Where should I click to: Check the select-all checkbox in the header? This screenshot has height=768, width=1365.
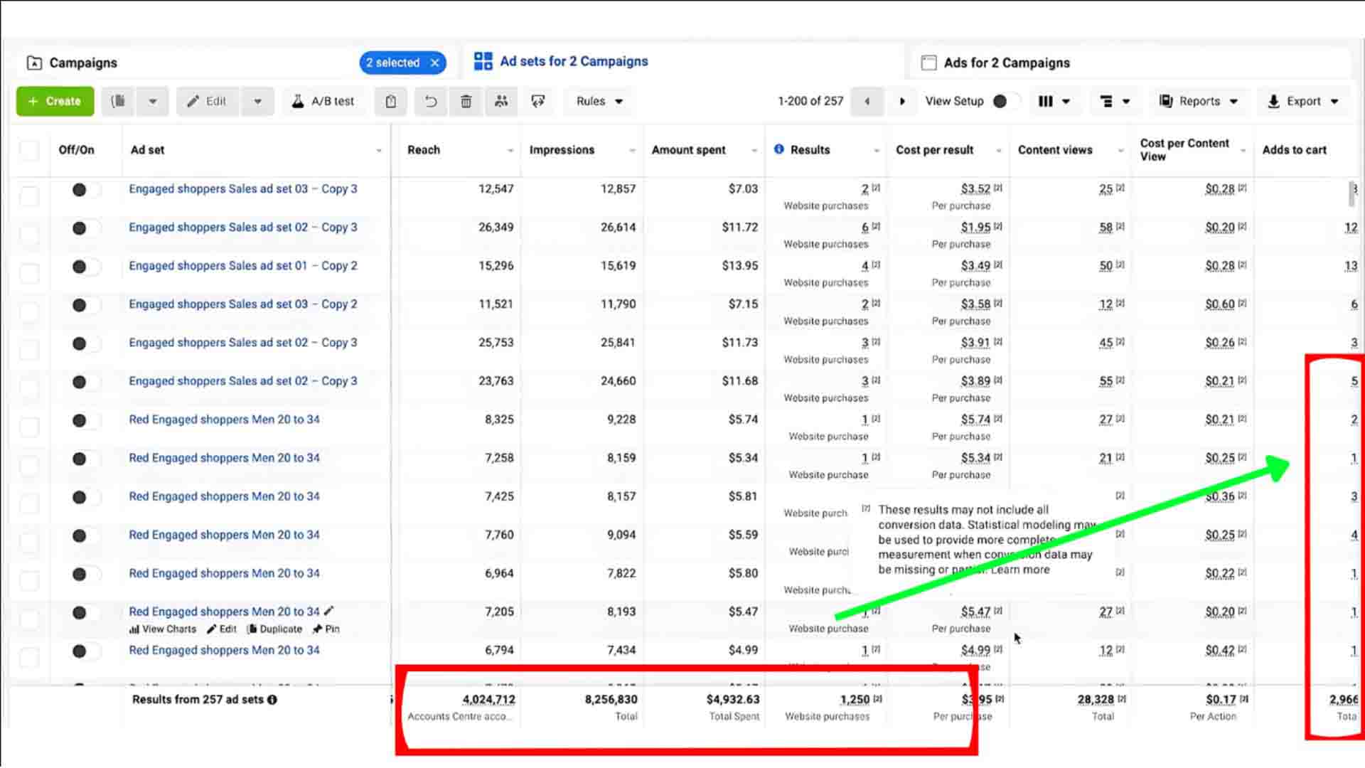(29, 150)
